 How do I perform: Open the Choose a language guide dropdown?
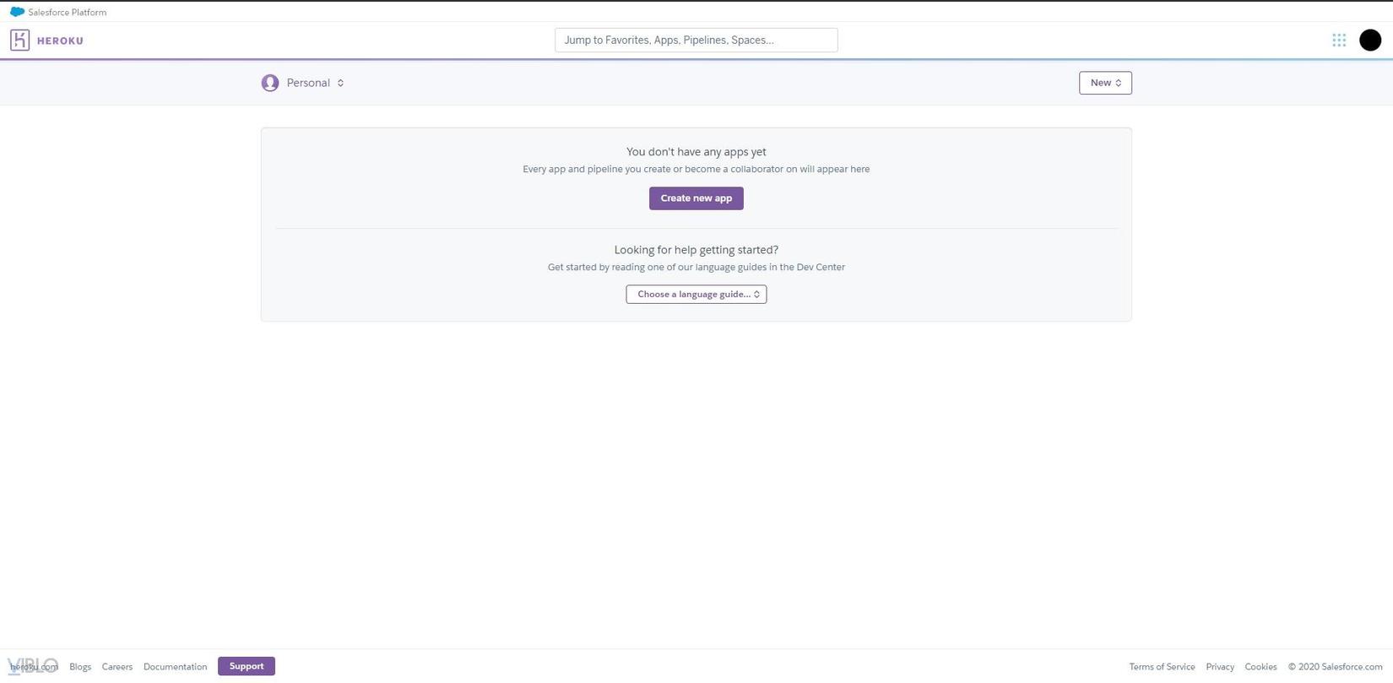click(696, 294)
